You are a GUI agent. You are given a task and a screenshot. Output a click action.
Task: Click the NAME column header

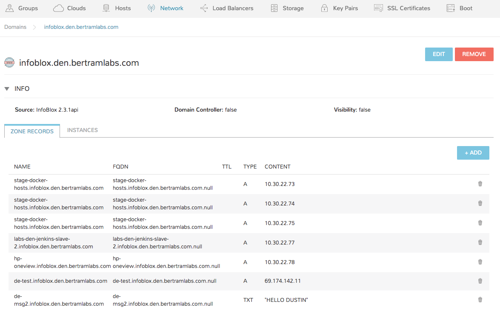(x=22, y=167)
